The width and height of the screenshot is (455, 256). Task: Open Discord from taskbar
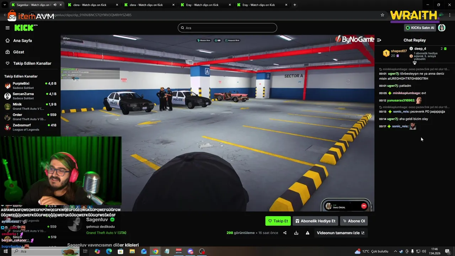point(191,251)
